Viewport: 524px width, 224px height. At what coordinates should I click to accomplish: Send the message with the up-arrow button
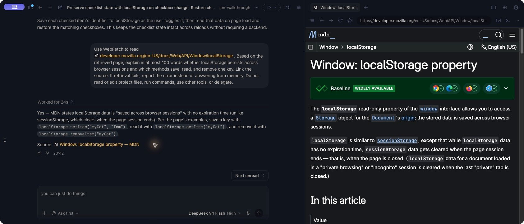[x=259, y=213]
